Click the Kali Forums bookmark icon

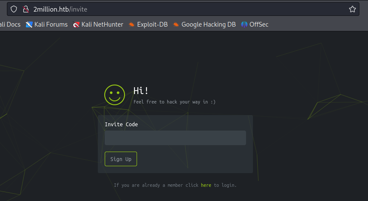coord(29,24)
